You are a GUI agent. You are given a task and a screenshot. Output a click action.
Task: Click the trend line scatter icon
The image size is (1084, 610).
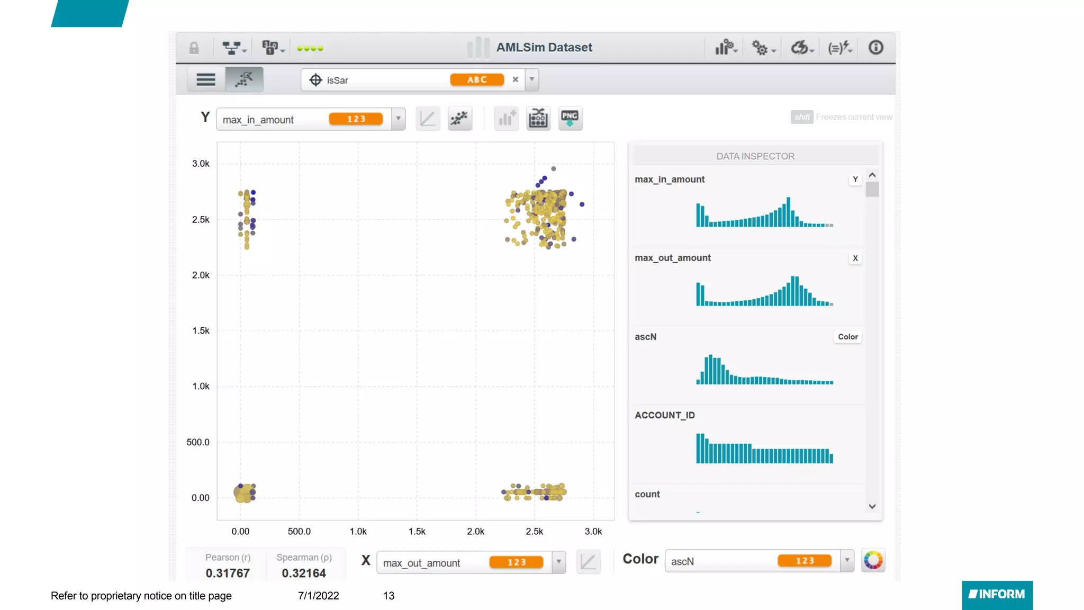point(459,118)
